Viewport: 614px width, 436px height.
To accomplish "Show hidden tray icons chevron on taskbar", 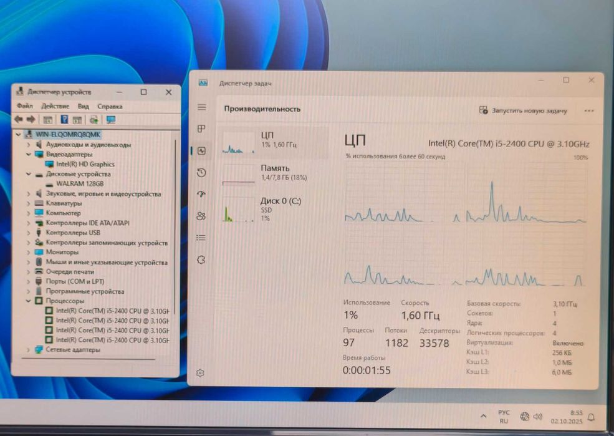I will tap(483, 417).
